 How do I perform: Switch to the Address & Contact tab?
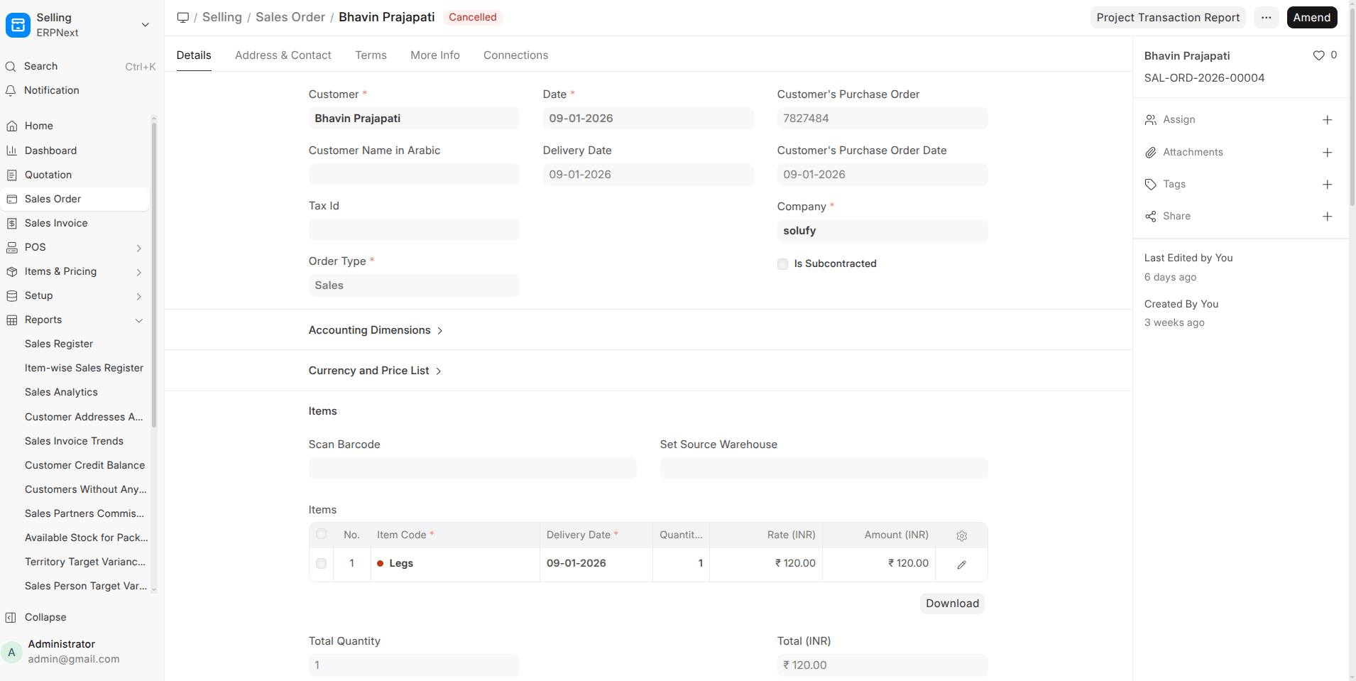point(283,55)
